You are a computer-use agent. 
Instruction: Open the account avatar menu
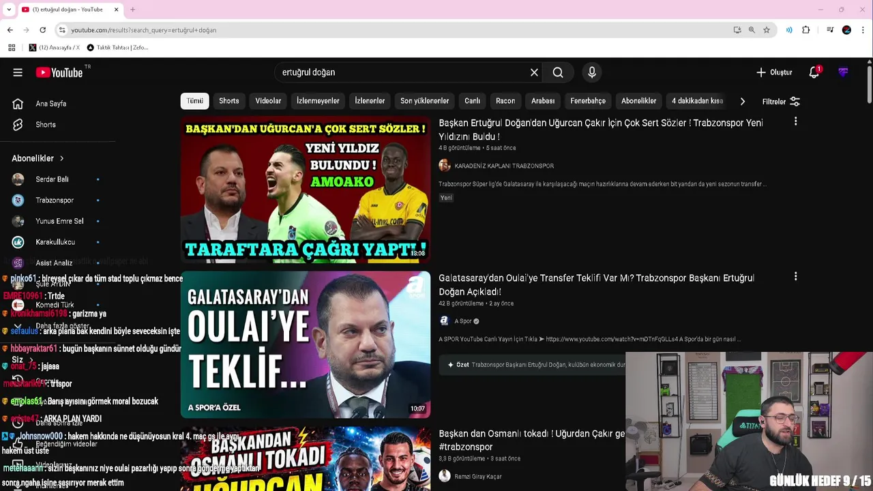tap(843, 72)
